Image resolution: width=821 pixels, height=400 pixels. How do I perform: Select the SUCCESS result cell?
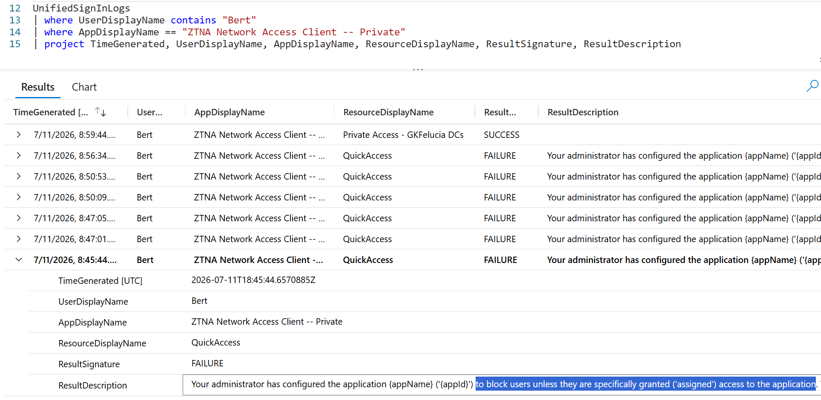(502, 135)
